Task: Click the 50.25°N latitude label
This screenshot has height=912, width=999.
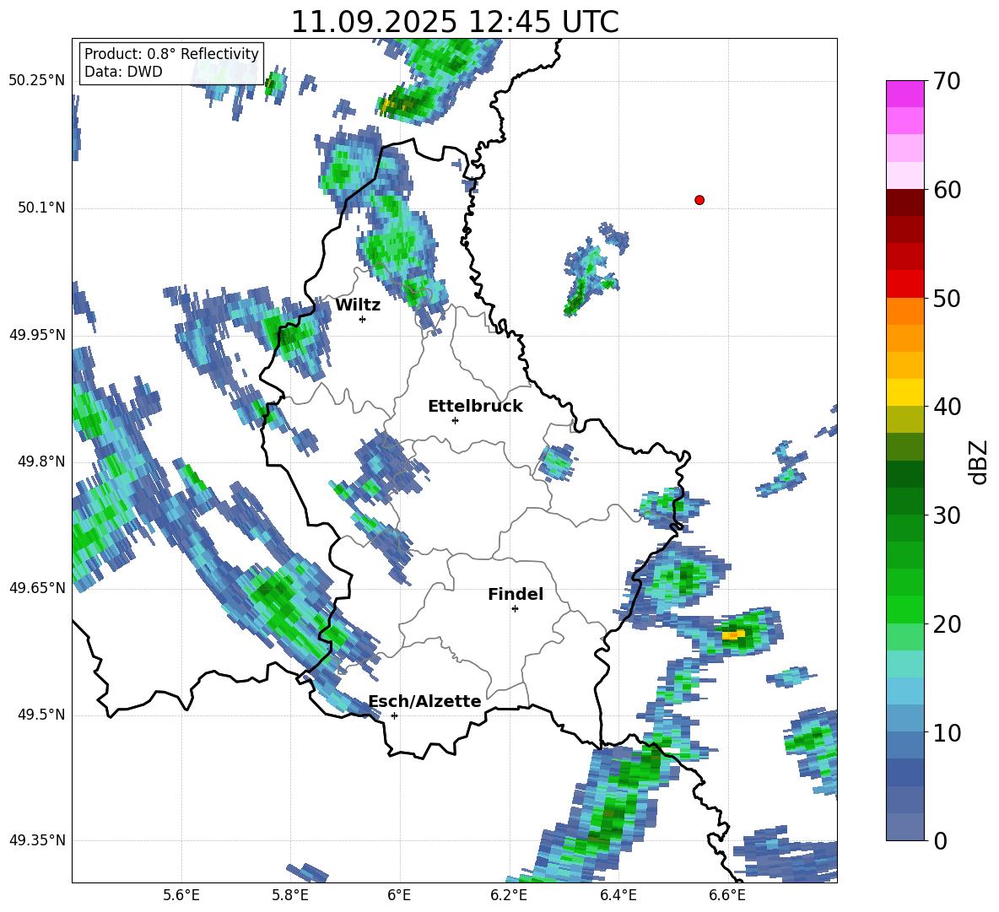Action: point(37,80)
